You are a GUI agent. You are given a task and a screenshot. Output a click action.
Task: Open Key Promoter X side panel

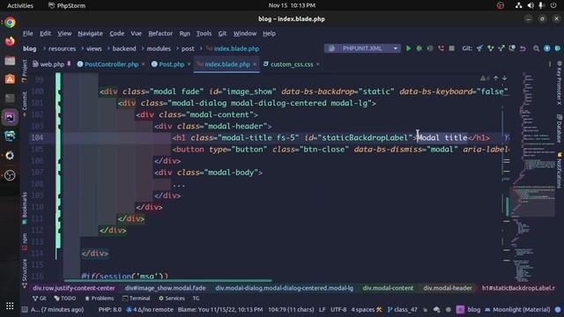click(560, 83)
